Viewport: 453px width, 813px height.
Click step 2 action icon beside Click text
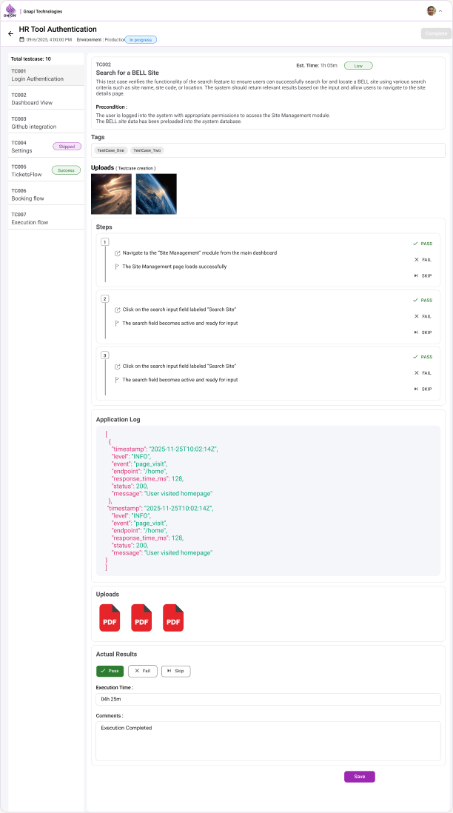tap(117, 310)
